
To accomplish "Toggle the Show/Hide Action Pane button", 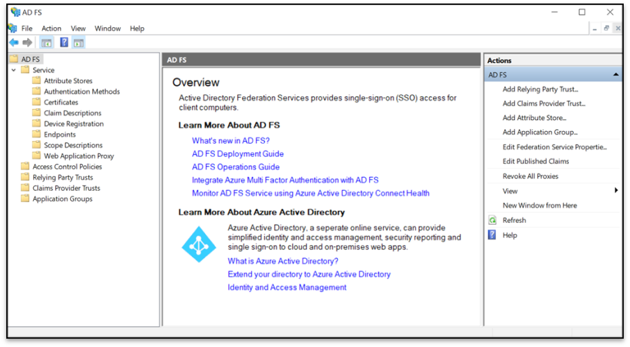I will click(x=79, y=43).
